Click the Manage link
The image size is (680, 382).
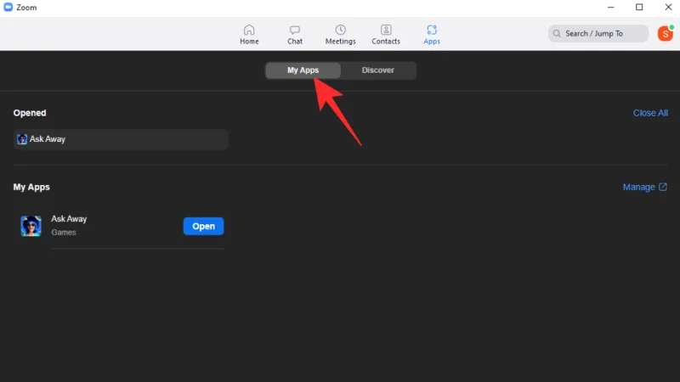638,188
